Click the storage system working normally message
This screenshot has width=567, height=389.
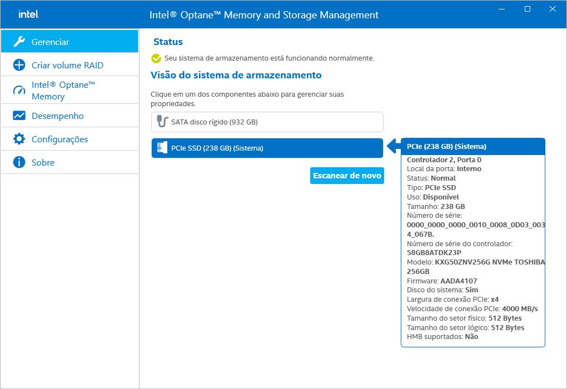(270, 58)
